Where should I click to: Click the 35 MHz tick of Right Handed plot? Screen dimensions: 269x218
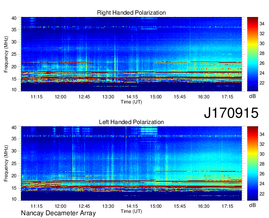pos(14,30)
